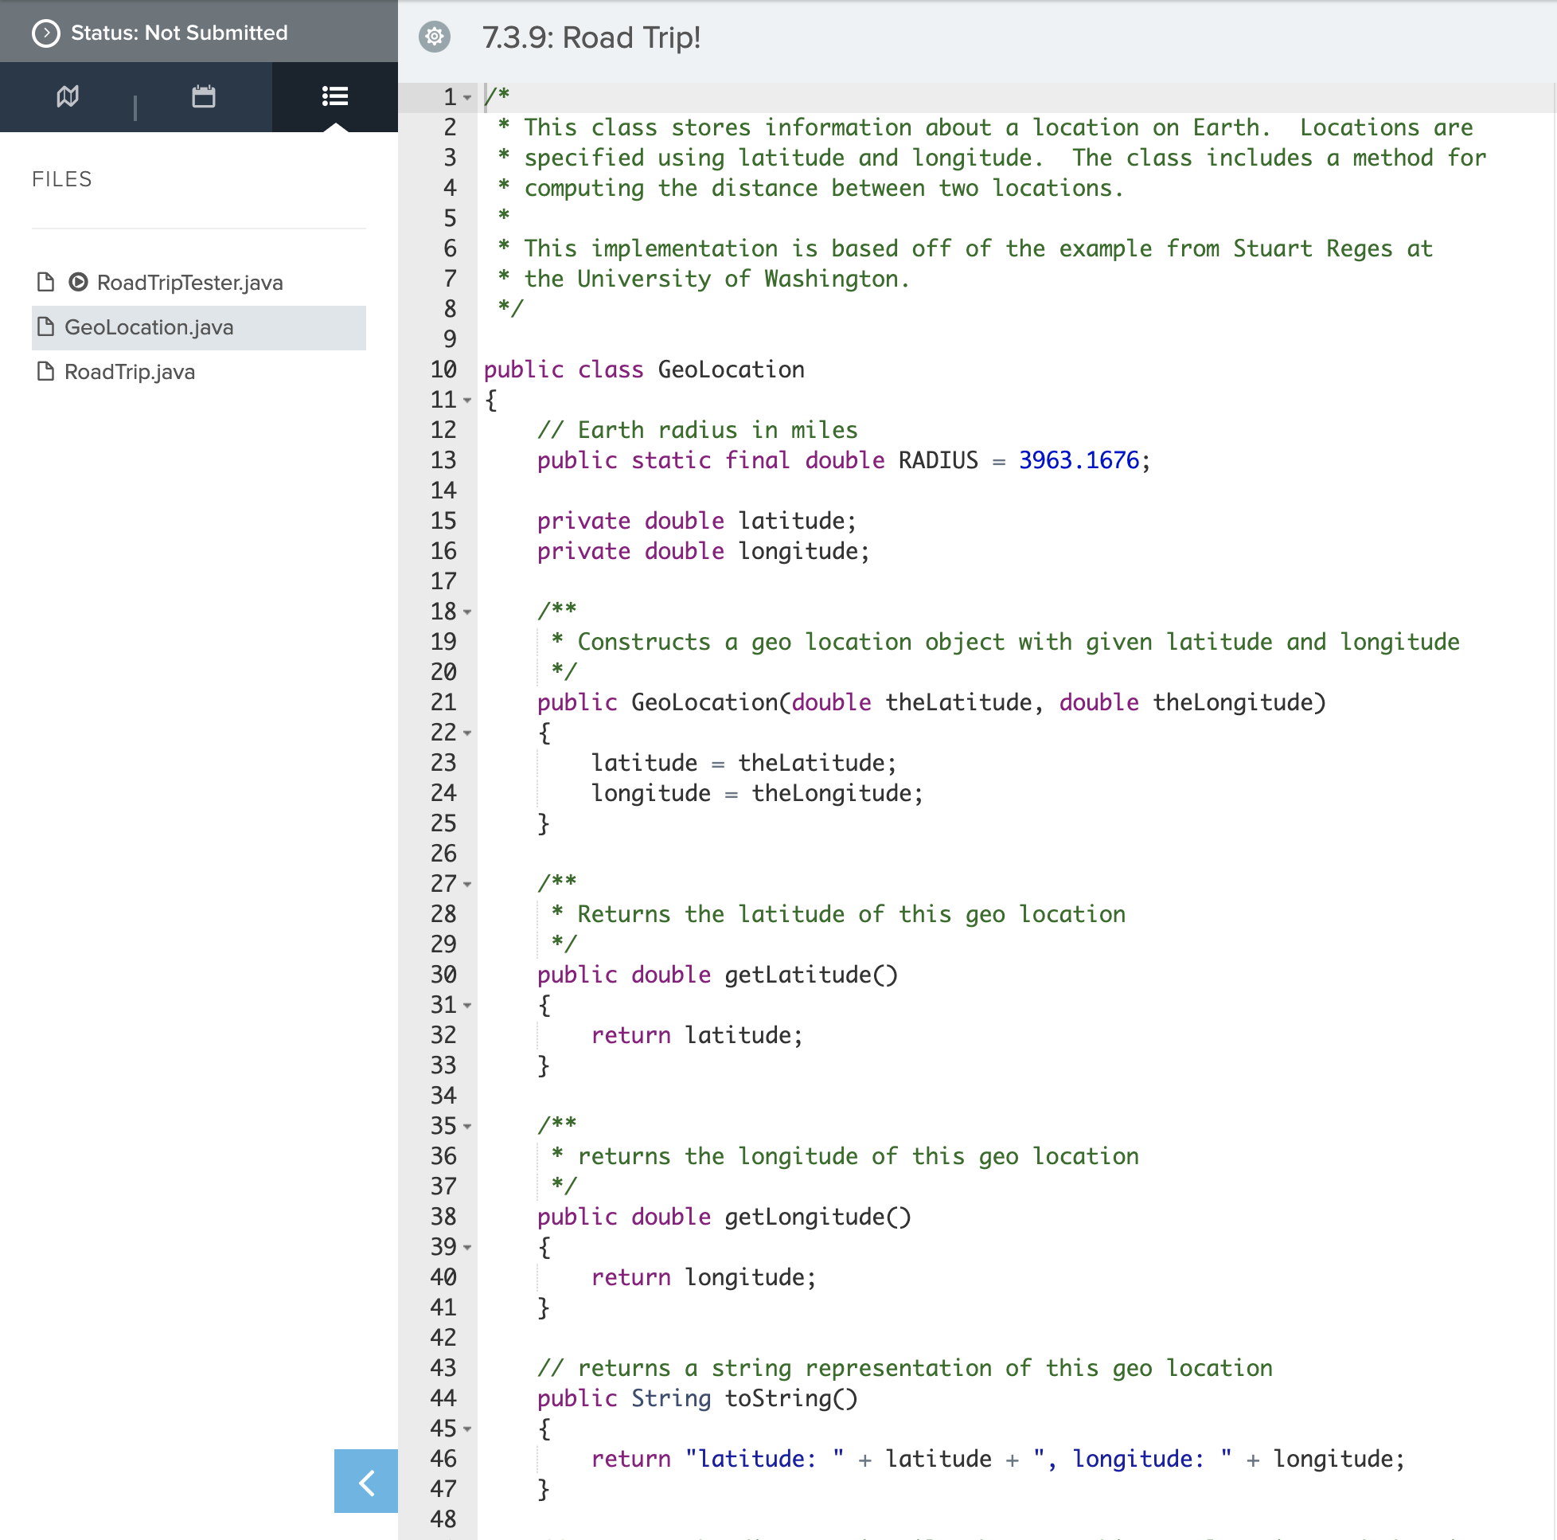Open the GeoLocation.java file
The image size is (1557, 1540).
click(x=149, y=327)
